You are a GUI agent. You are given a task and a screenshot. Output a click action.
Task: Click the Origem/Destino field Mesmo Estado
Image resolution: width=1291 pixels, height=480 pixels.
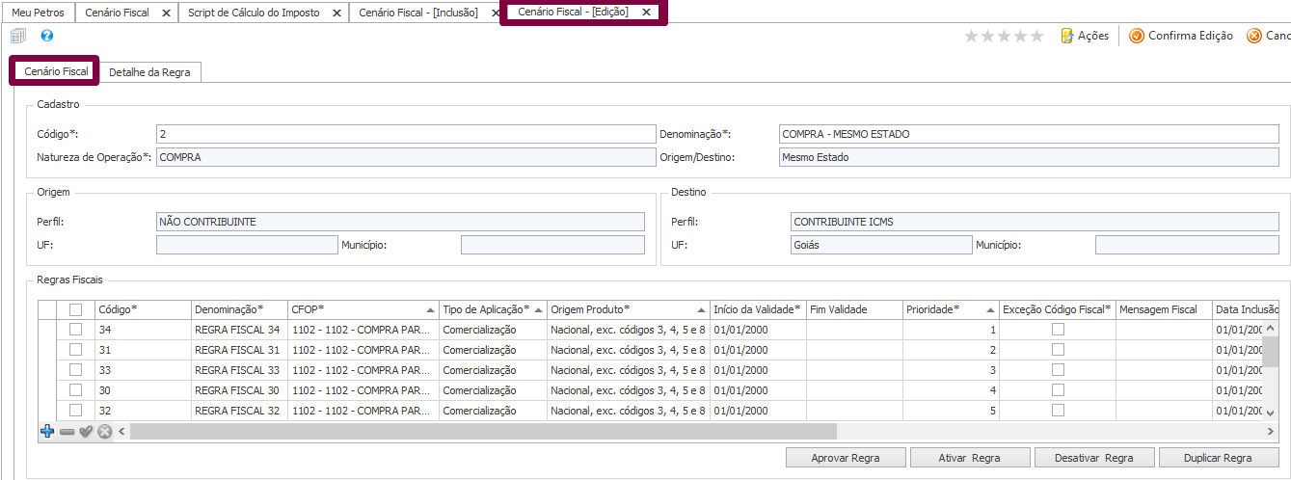(1029, 157)
